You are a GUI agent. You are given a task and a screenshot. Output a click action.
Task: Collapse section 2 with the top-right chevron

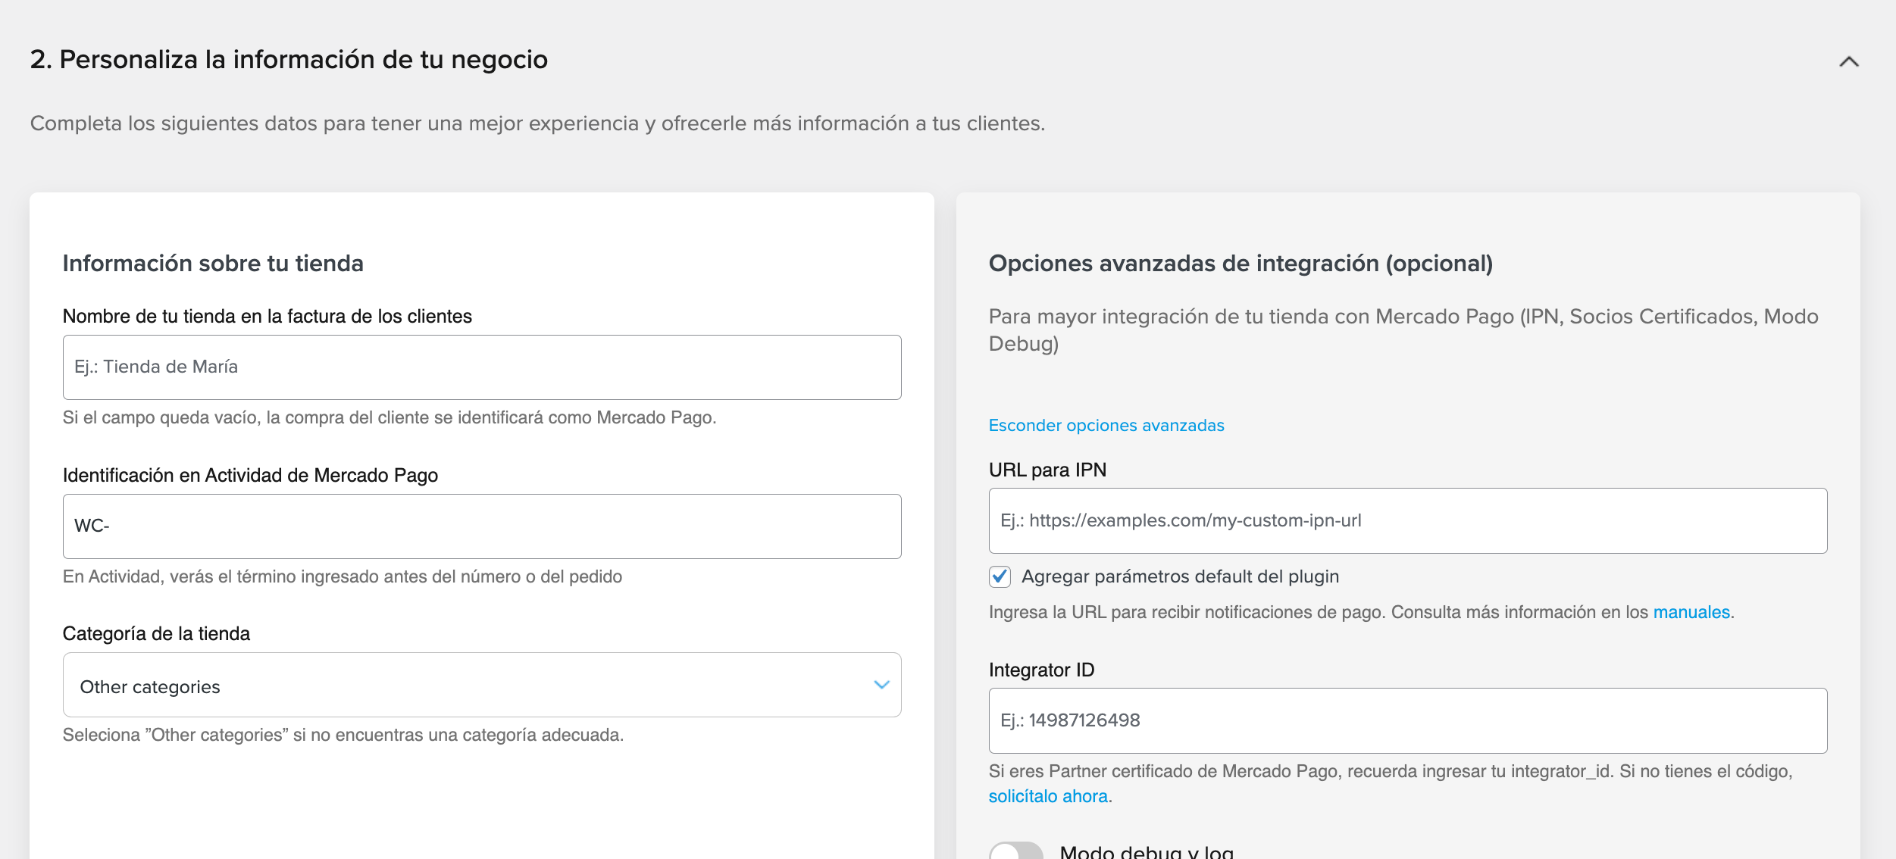[x=1848, y=61]
